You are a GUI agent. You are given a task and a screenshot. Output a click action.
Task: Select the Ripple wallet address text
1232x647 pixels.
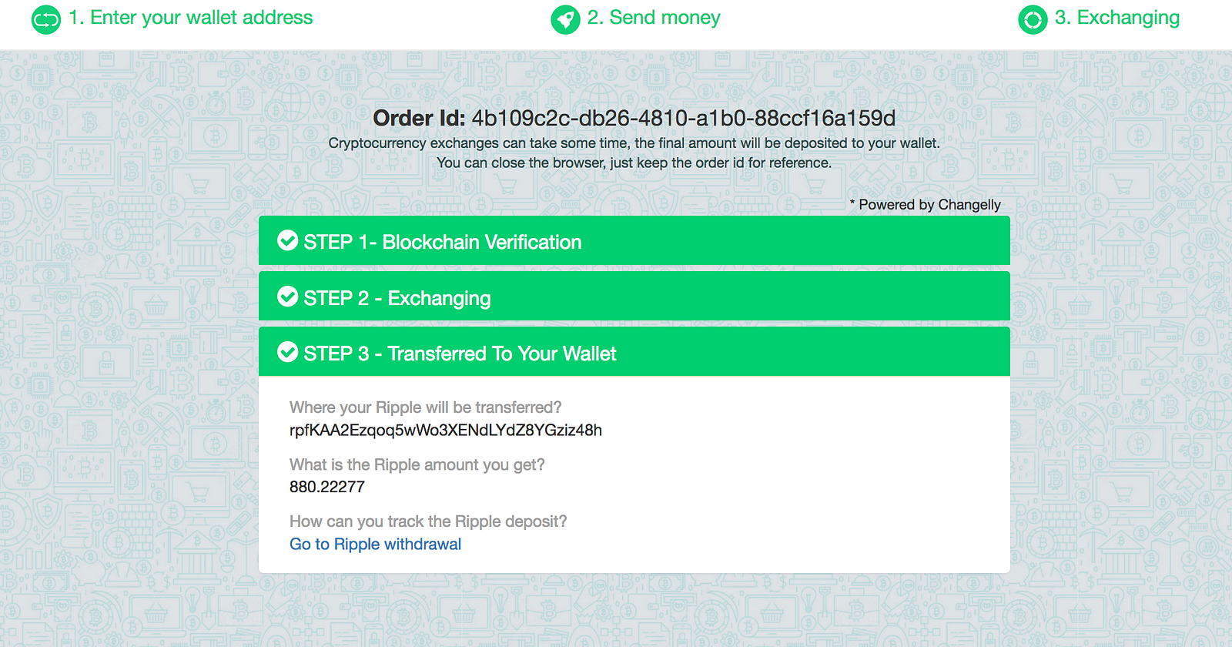pyautogui.click(x=446, y=430)
